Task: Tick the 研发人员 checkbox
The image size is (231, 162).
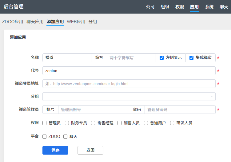Action: 172,123
